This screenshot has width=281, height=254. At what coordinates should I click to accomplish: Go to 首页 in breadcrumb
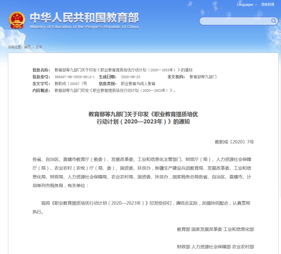click(27, 47)
